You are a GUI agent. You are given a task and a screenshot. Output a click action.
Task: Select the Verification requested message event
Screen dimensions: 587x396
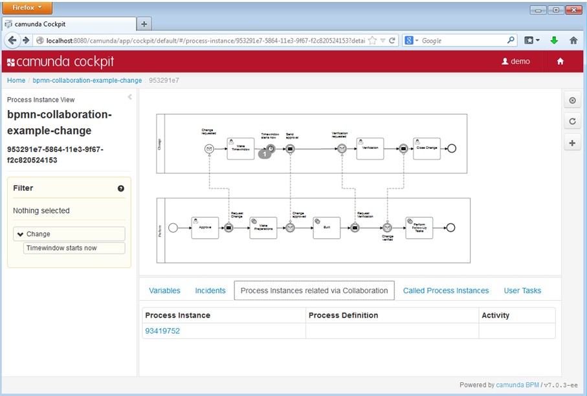coord(342,149)
